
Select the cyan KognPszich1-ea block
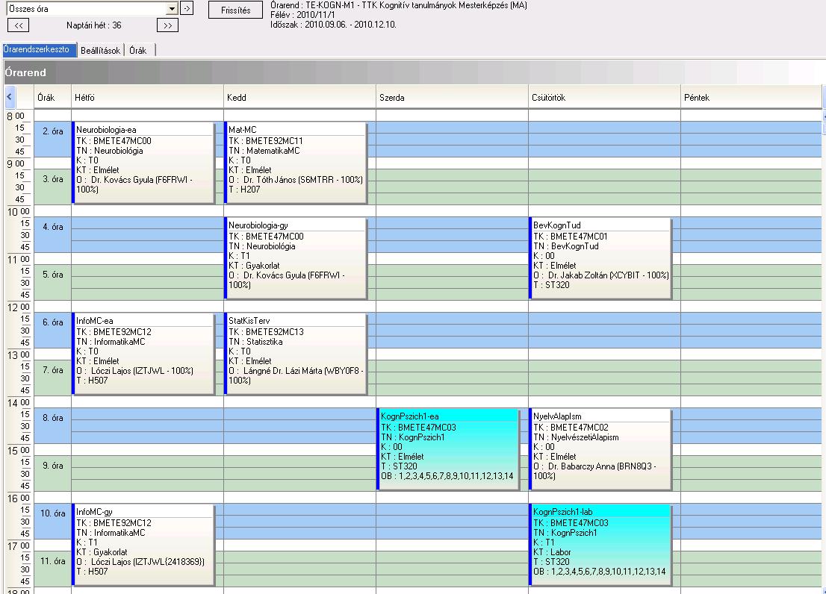pyautogui.click(x=448, y=449)
